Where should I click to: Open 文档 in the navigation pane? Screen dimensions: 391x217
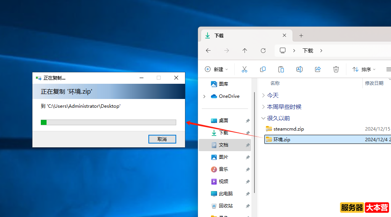225,145
